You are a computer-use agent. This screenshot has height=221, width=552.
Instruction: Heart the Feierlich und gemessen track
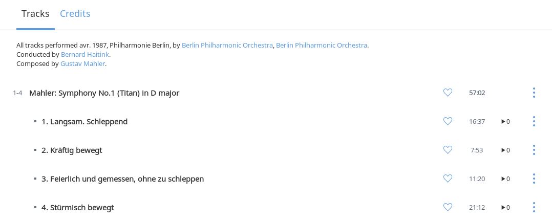tap(448, 179)
